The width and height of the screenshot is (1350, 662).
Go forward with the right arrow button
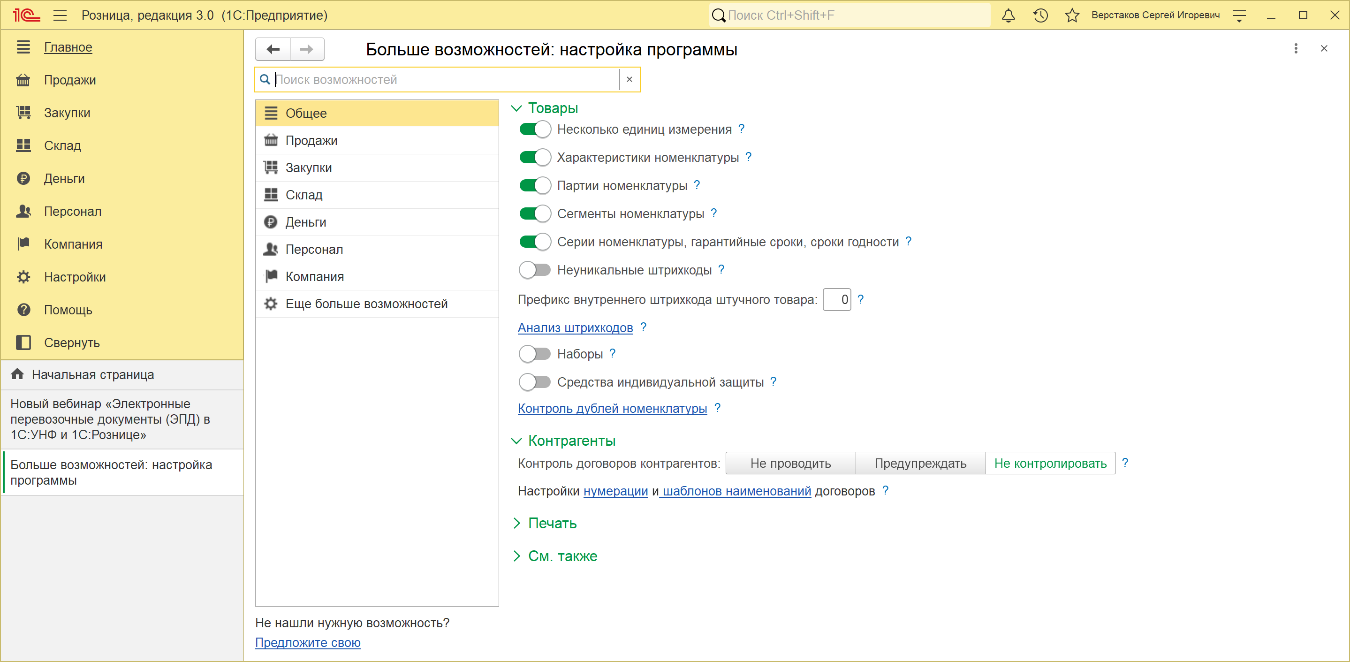coord(307,49)
